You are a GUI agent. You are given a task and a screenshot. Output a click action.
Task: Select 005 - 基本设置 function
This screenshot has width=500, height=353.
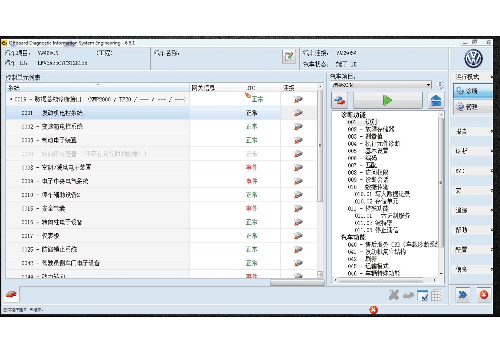(x=368, y=151)
